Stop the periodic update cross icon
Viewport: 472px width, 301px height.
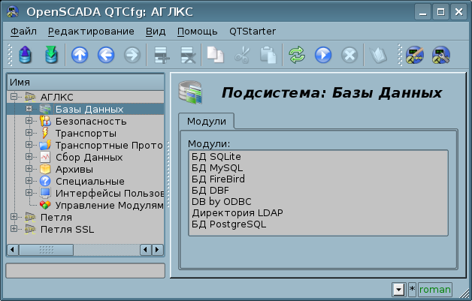click(349, 55)
